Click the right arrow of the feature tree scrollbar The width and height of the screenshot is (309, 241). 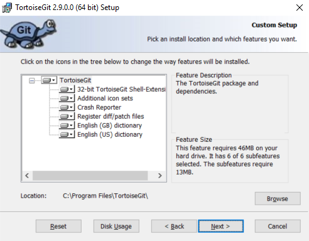(160, 176)
